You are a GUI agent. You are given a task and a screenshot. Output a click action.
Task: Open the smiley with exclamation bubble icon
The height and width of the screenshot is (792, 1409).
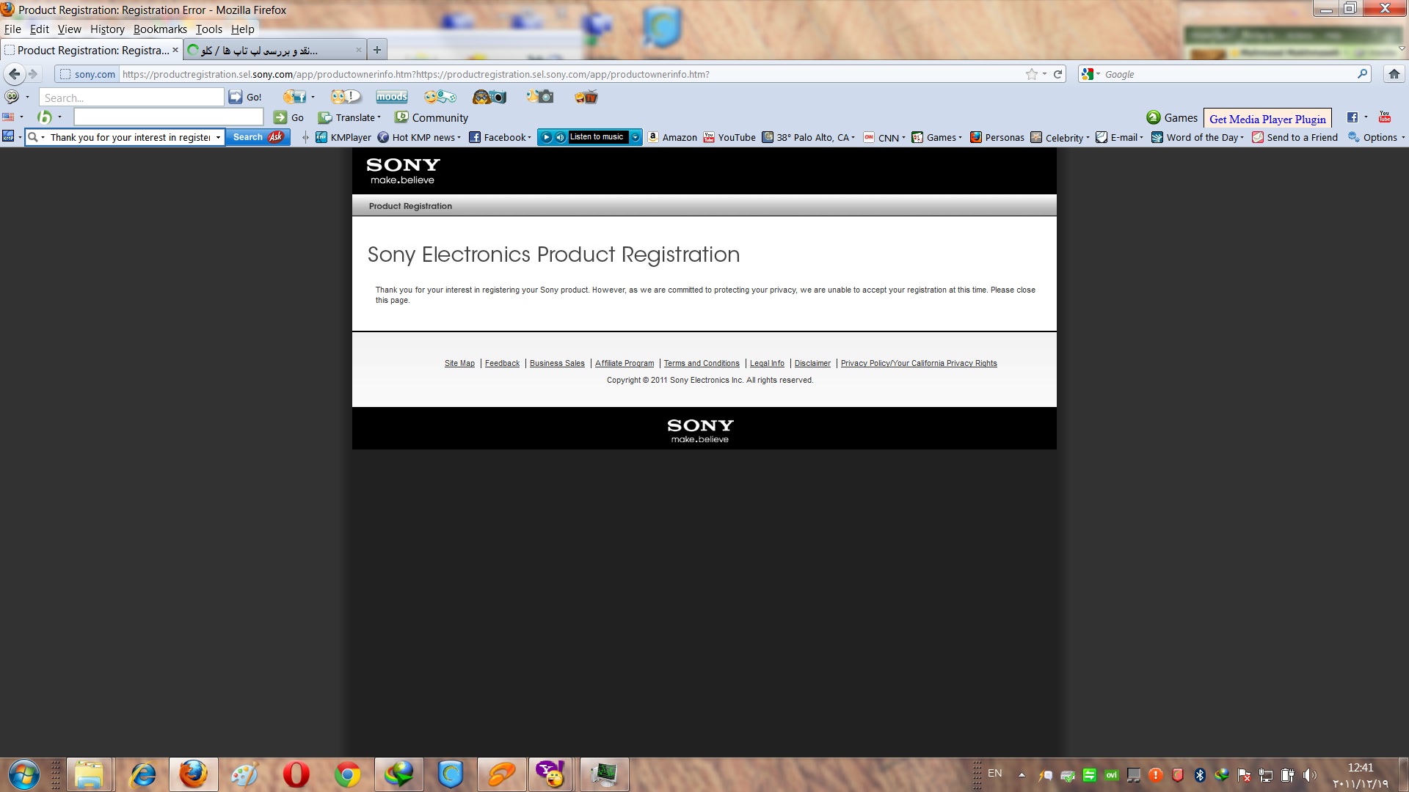coord(345,97)
